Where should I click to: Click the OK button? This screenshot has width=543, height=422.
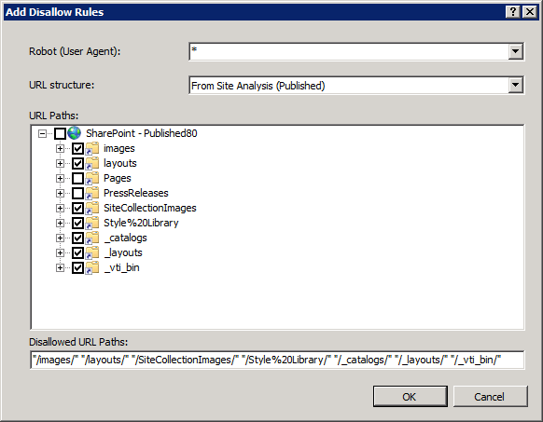tap(410, 397)
